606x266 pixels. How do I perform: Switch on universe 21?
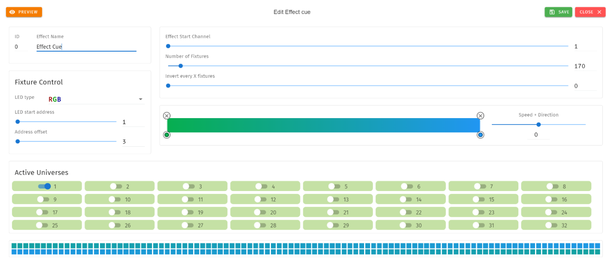coord(333,212)
